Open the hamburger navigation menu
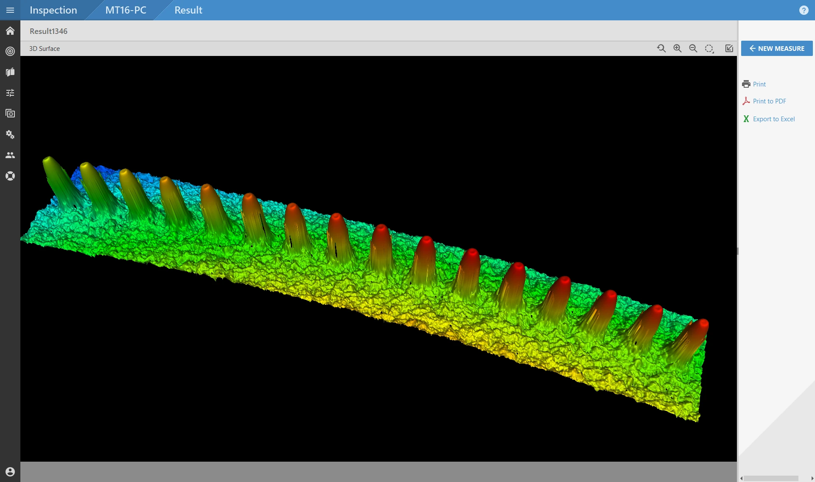This screenshot has height=482, width=815. coord(10,10)
